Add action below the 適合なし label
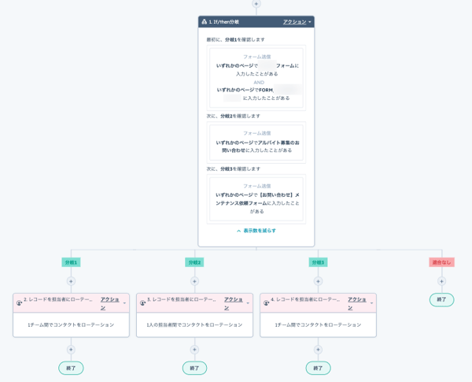472x382 pixels. [441, 281]
